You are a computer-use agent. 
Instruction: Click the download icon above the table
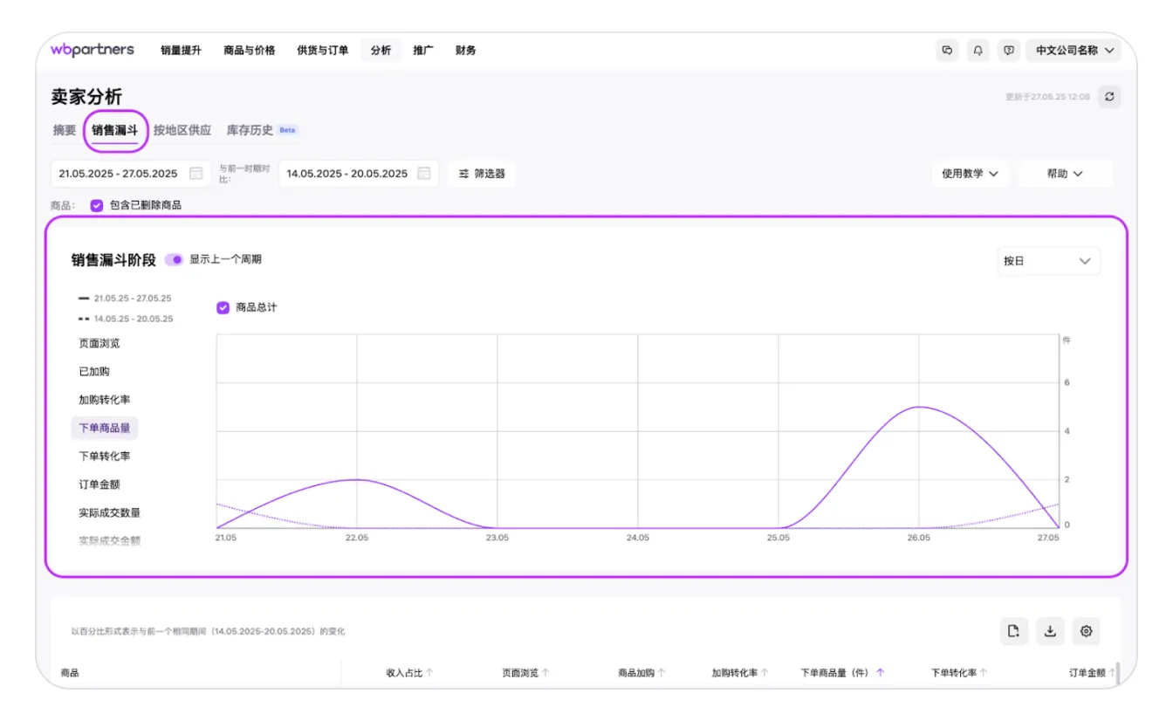[x=1050, y=631]
